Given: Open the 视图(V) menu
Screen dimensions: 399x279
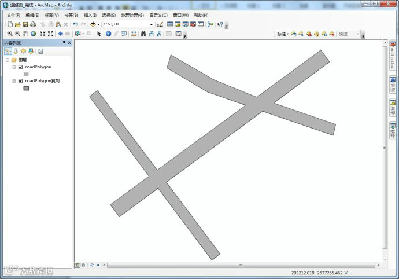Looking at the screenshot, I should coord(52,15).
